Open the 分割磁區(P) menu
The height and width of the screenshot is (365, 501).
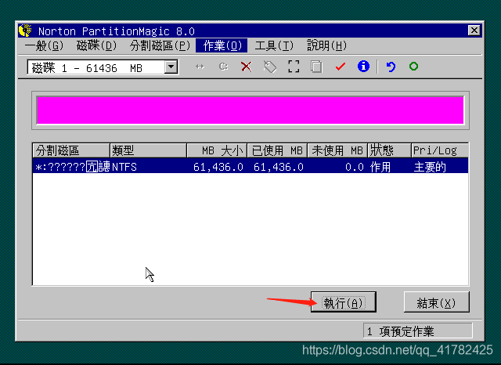click(160, 45)
